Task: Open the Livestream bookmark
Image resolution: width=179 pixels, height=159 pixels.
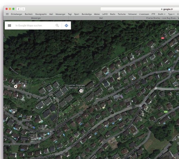Action: tap(144, 14)
